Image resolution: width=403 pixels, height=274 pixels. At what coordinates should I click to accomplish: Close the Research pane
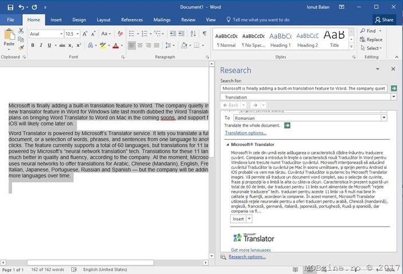coord(393,69)
